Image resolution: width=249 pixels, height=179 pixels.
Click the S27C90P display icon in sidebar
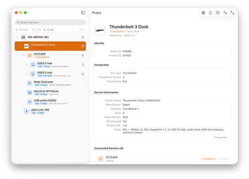pyautogui.click(x=30, y=55)
